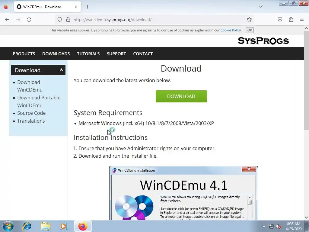The width and height of the screenshot is (309, 232).
Task: Click the Firefox taskbar button
Action: [x=83, y=226]
